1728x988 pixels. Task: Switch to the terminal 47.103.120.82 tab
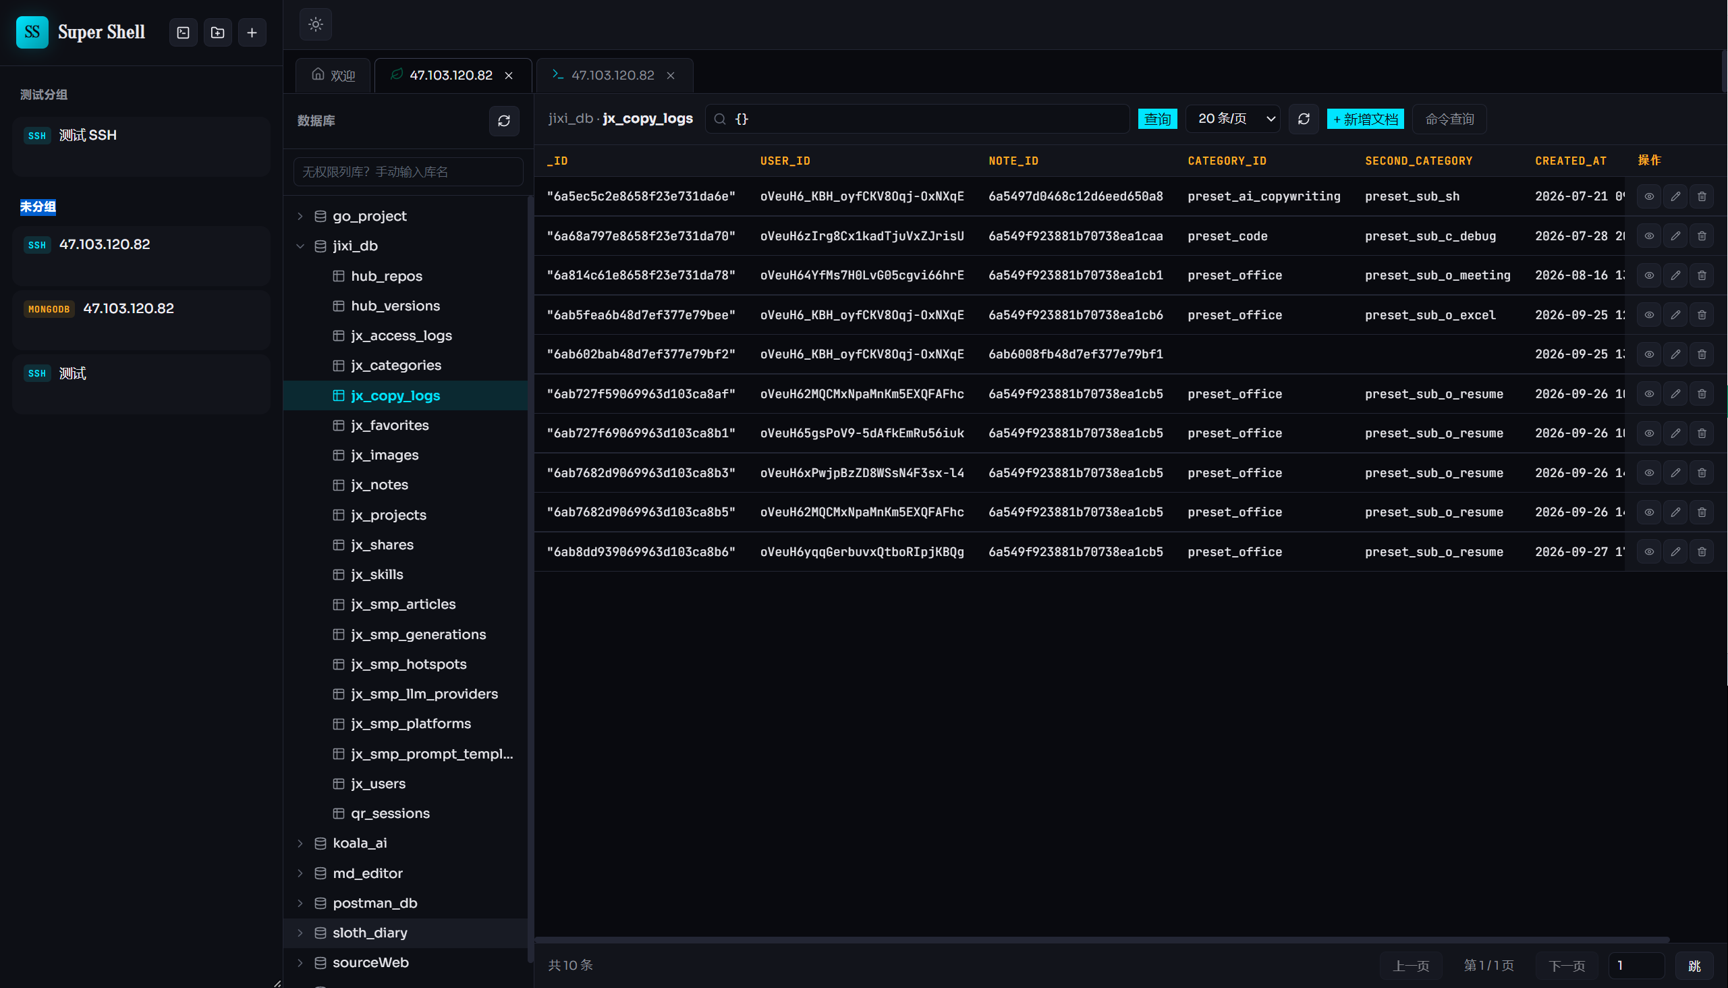click(614, 76)
